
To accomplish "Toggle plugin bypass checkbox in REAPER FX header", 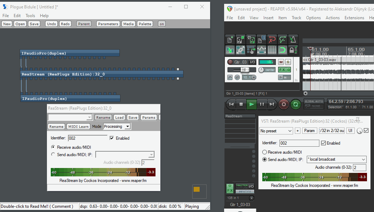I will (x=366, y=130).
